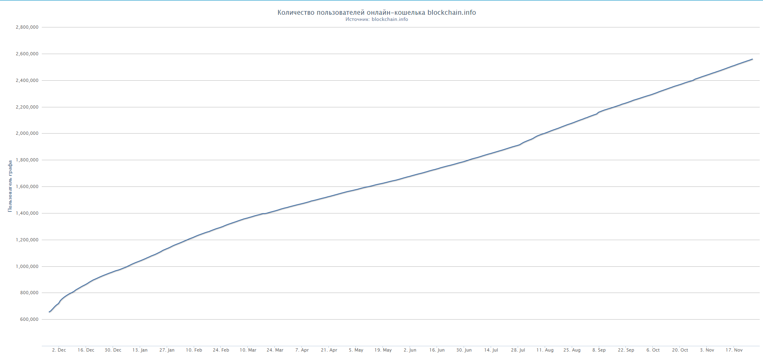Click the '20. Oct' x-axis date label
The height and width of the screenshot is (361, 763).
coord(680,350)
